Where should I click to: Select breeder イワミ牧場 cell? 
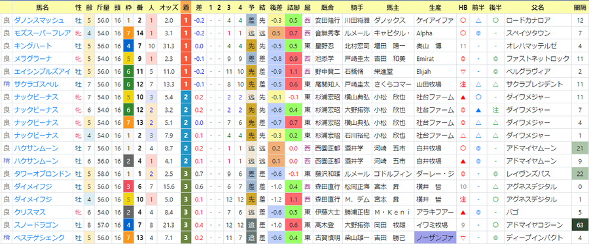pos(435,224)
